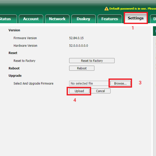This screenshot has height=156, width=156.
Task: Click the Reboot button
Action: 82,68
